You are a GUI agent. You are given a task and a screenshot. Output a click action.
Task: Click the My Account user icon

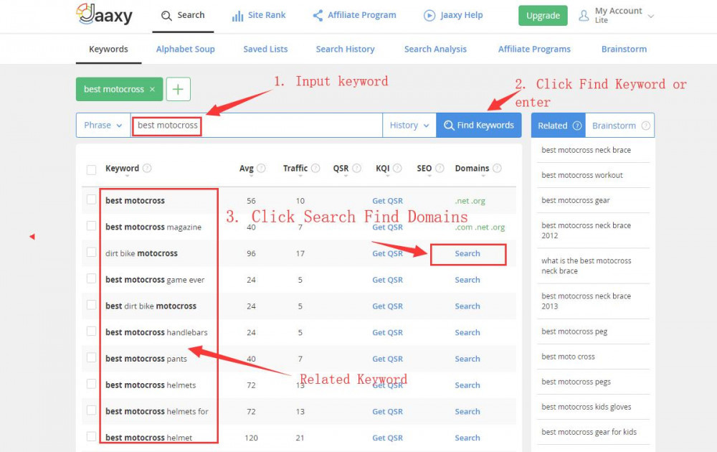tap(584, 16)
